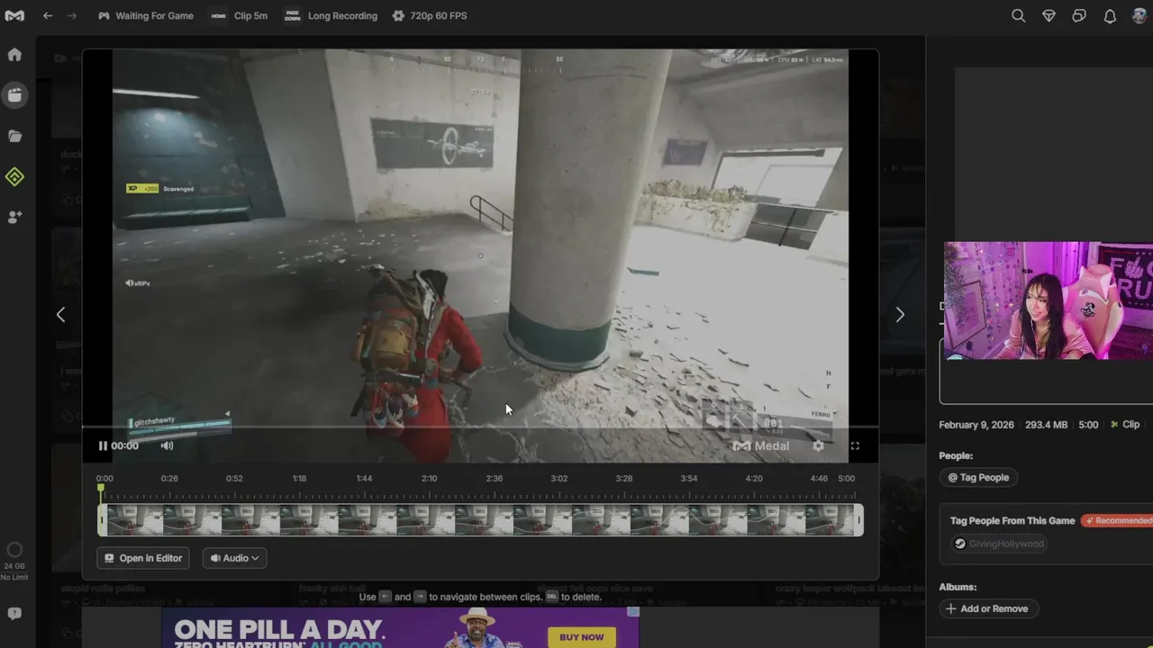Open the storage 24 GB indicator
Image resolution: width=1153 pixels, height=648 pixels.
pos(14,561)
